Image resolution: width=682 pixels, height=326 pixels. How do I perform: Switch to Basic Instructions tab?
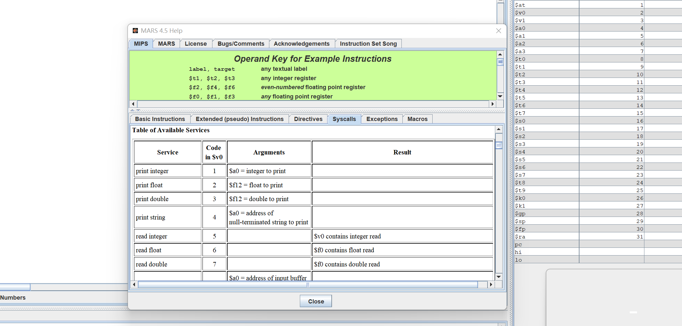coord(160,119)
